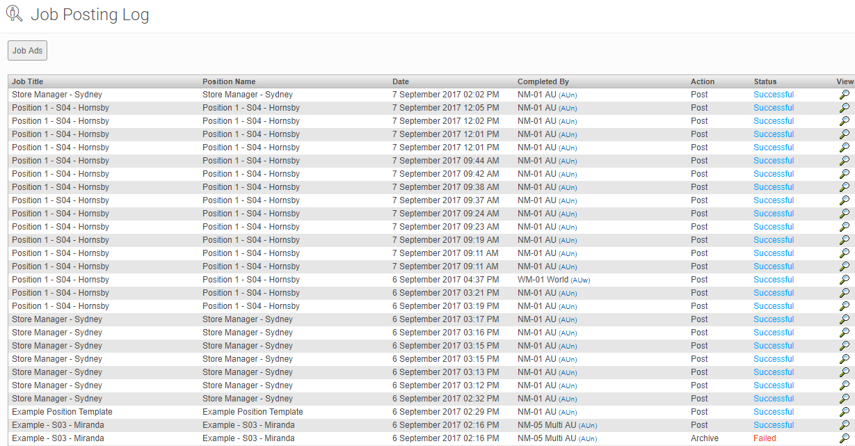Open view icon for WM-01 World entry
Viewport: 855px width, 446px height.
(x=844, y=280)
